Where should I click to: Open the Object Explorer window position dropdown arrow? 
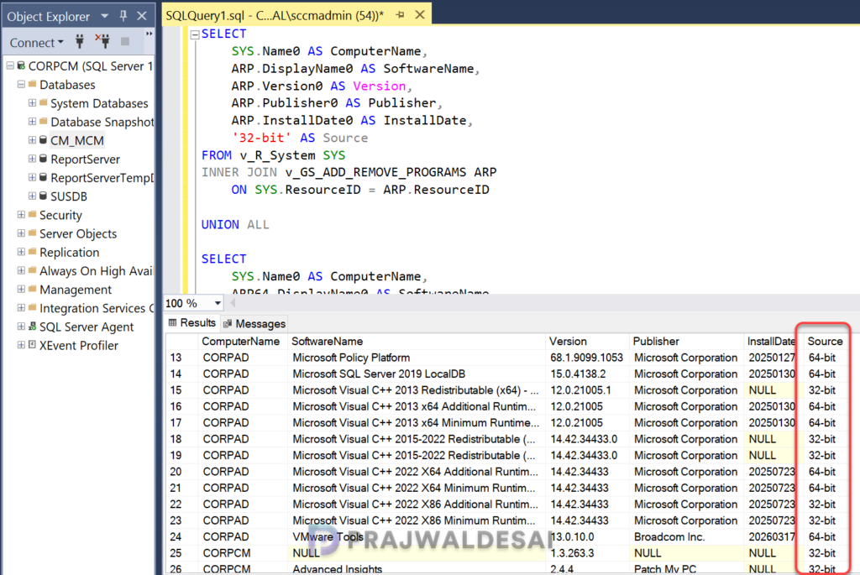(x=104, y=17)
